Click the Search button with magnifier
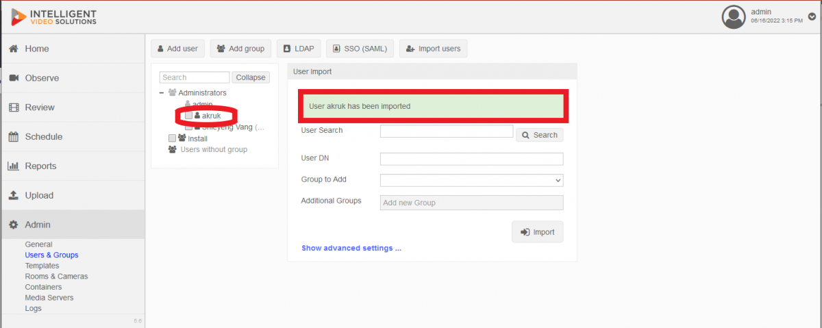Viewport: 822px width, 328px height. 540,135
